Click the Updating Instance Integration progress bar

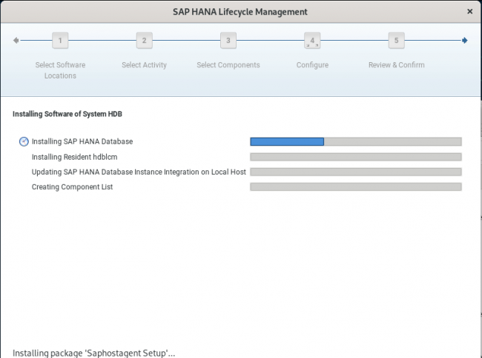click(356, 172)
